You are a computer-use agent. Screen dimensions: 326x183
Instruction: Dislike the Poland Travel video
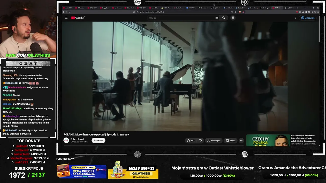tap(200, 141)
